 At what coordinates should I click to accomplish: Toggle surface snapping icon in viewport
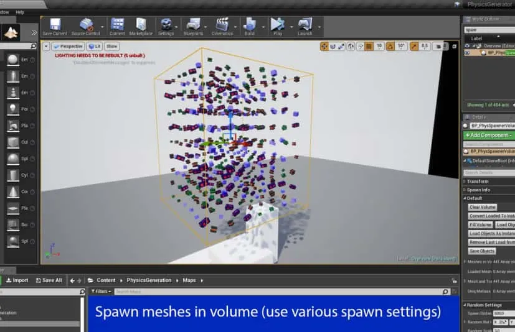pos(361,46)
